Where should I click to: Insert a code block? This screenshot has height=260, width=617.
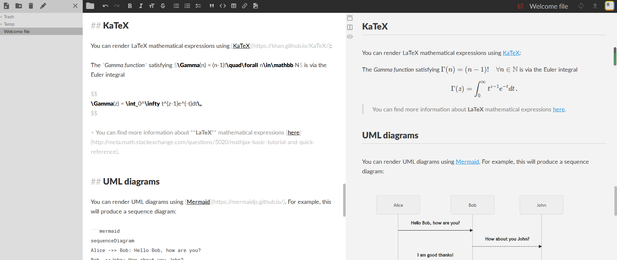click(x=223, y=6)
